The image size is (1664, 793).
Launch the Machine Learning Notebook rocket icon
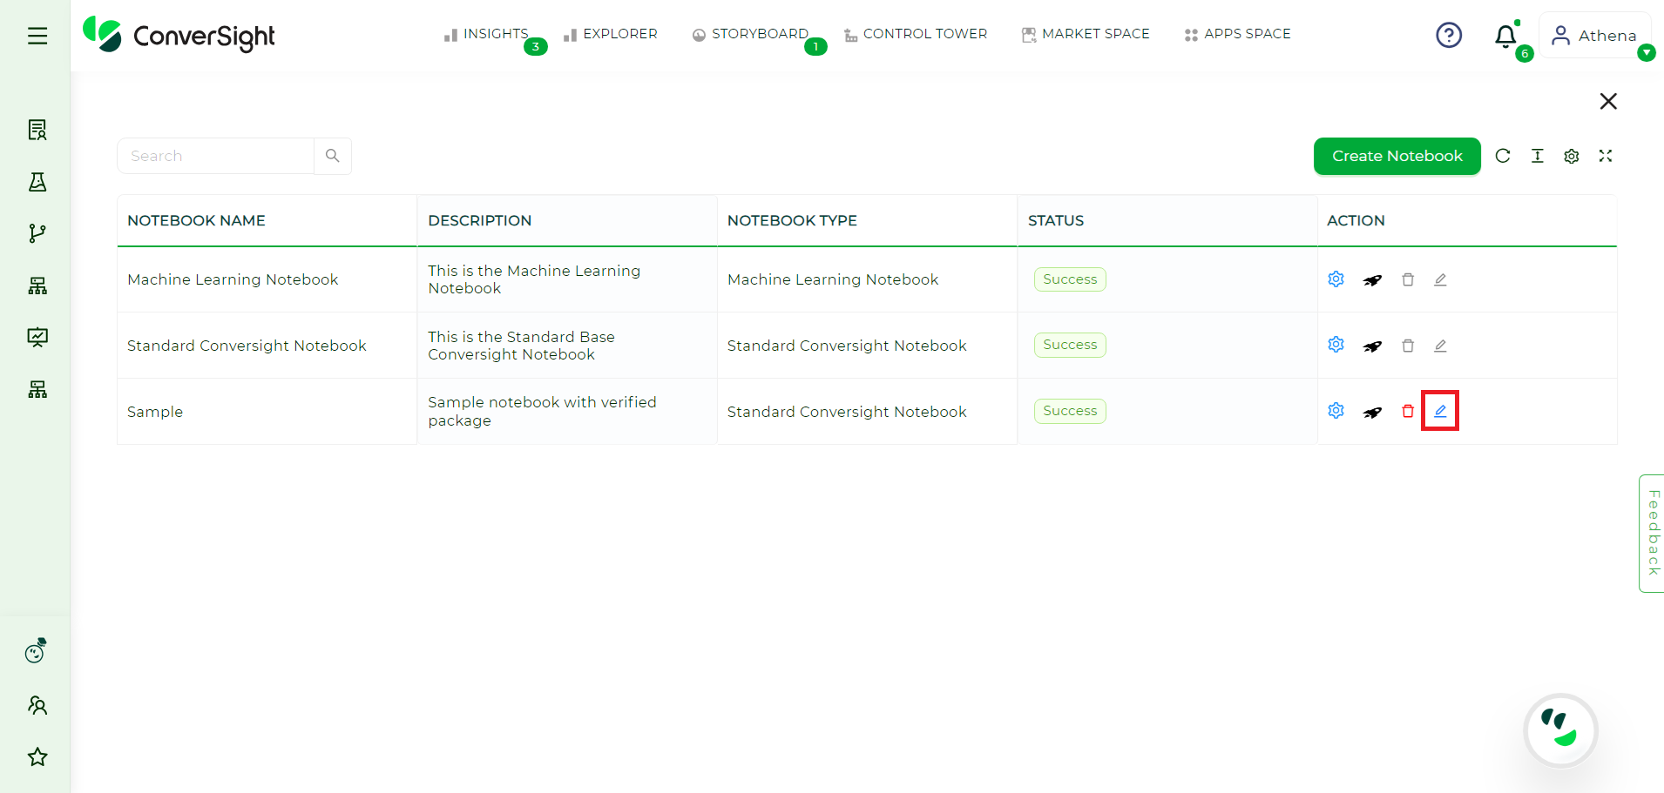point(1372,280)
